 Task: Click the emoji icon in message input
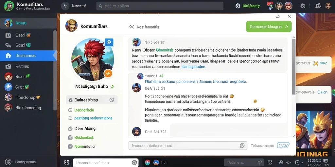pos(242,146)
